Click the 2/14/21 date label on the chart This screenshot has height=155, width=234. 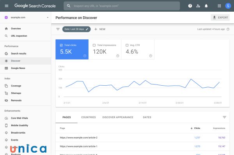tap(142, 103)
